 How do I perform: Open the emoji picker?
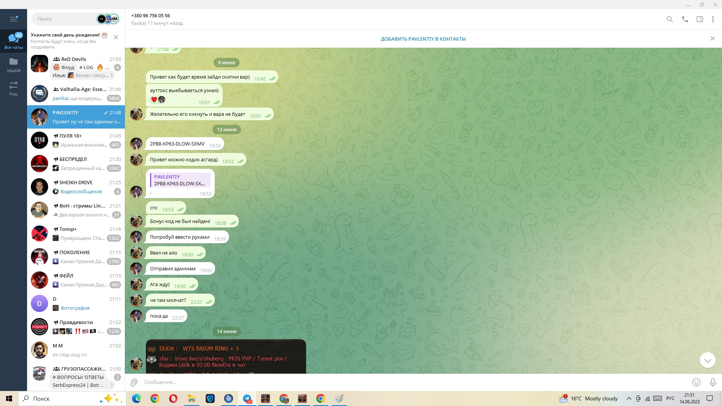point(696,382)
